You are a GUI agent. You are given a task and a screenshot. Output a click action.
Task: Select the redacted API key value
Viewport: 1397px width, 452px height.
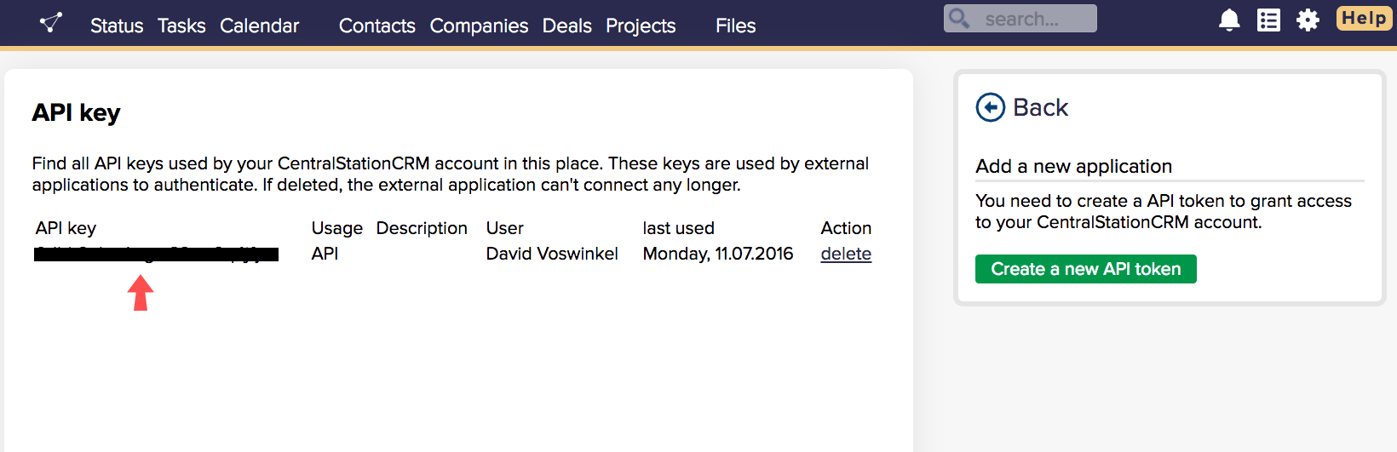pyautogui.click(x=156, y=254)
